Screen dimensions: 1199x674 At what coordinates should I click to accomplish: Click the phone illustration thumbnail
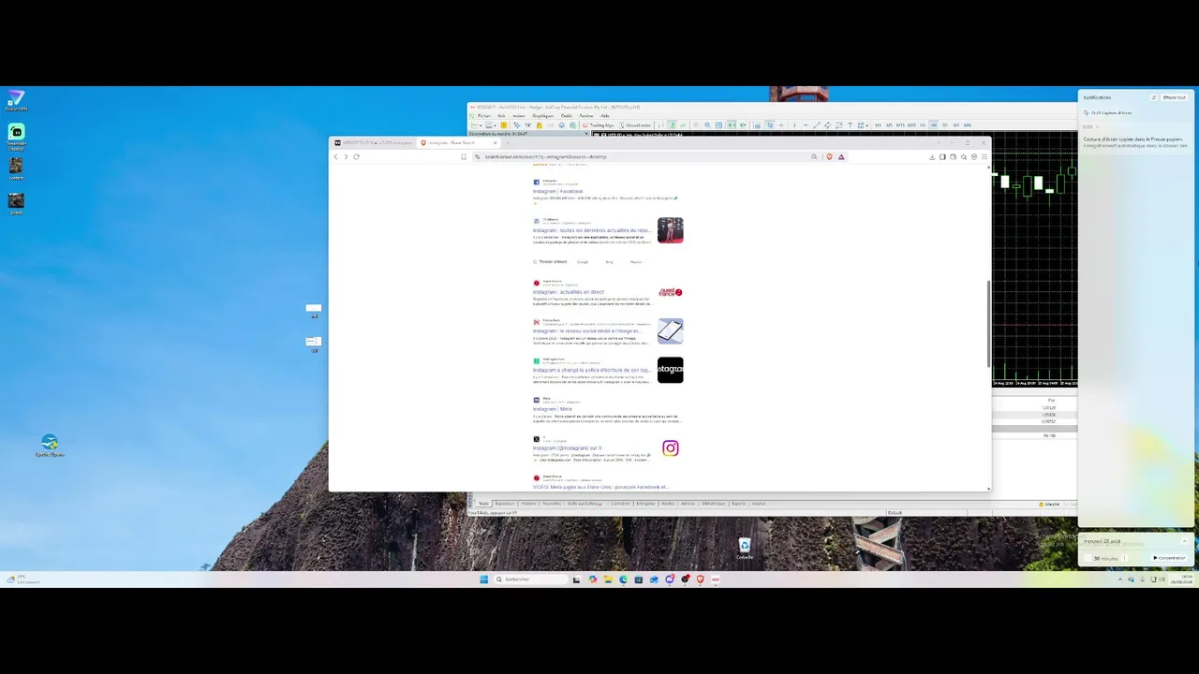tap(670, 331)
